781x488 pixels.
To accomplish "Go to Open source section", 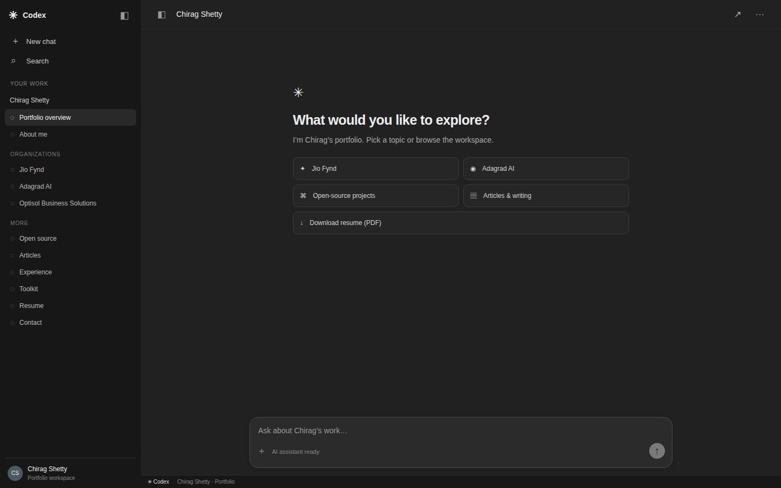I will (x=71, y=239).
